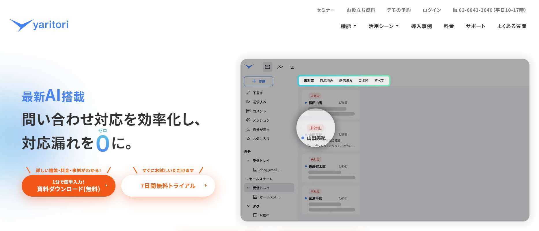Image resolution: width=539 pixels, height=231 pixels.
Task: Open the analytics chart icon in the mockup
Action: [x=280, y=67]
